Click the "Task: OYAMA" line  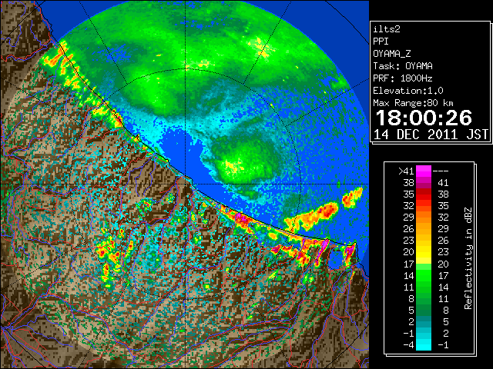click(403, 66)
